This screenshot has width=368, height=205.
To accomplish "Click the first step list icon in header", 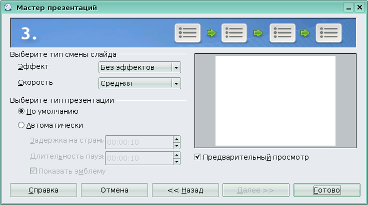I will click(x=187, y=33).
